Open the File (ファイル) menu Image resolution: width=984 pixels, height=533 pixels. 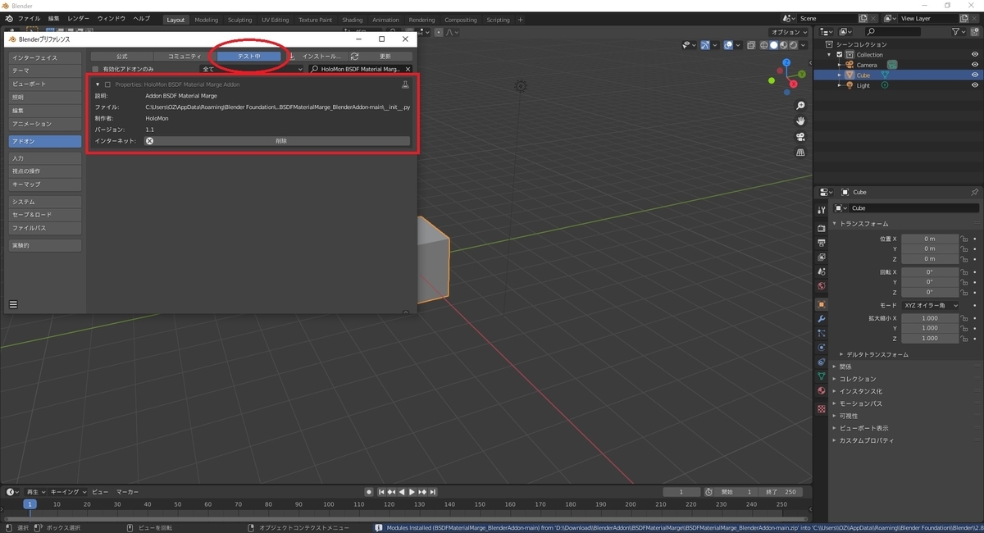[x=29, y=18]
